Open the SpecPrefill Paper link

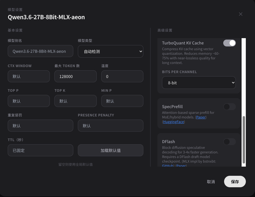coord(201,117)
